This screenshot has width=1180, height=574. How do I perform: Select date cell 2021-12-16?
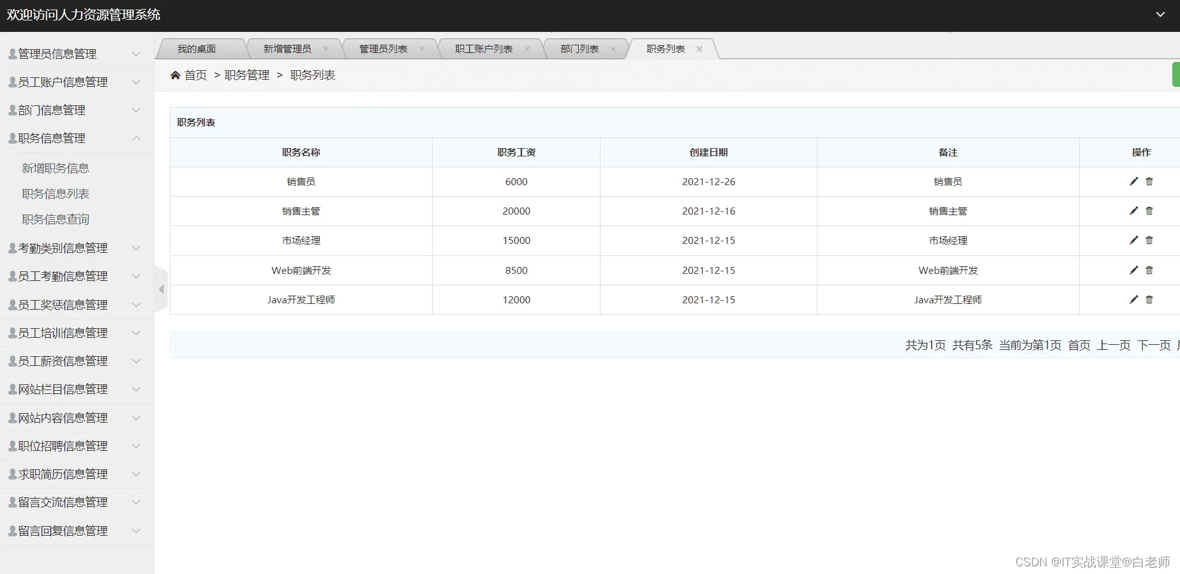tap(708, 211)
